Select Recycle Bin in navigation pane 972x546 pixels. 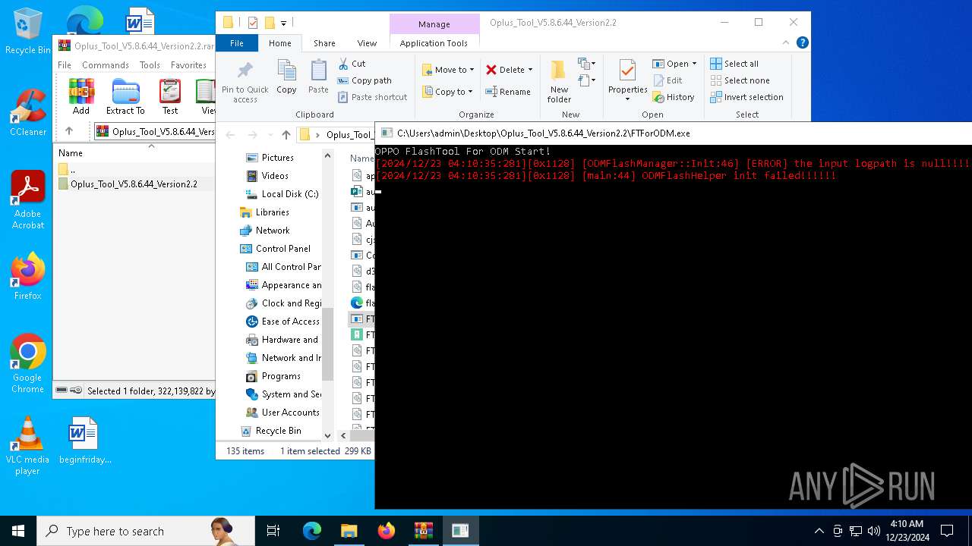(x=278, y=431)
